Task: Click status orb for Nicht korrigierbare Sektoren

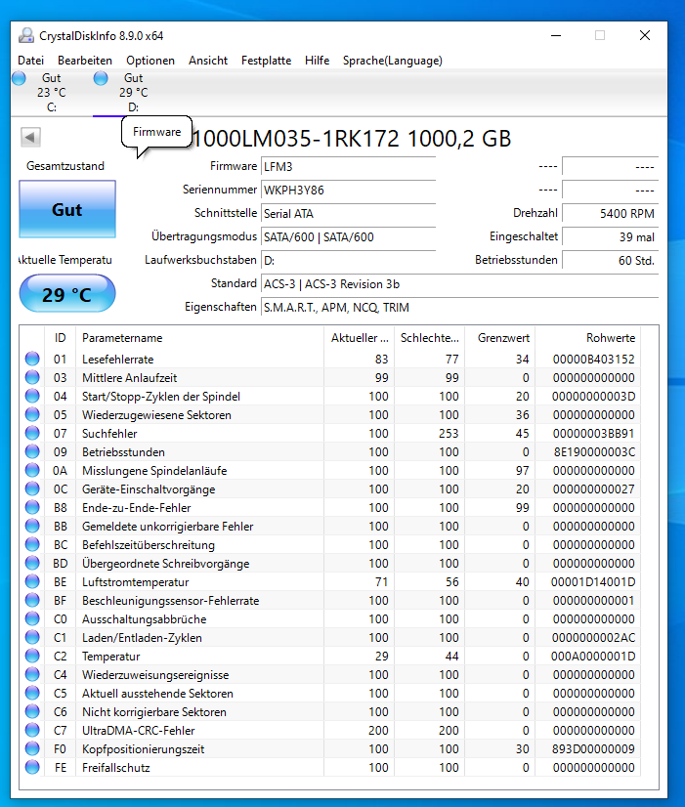Action: [x=32, y=711]
